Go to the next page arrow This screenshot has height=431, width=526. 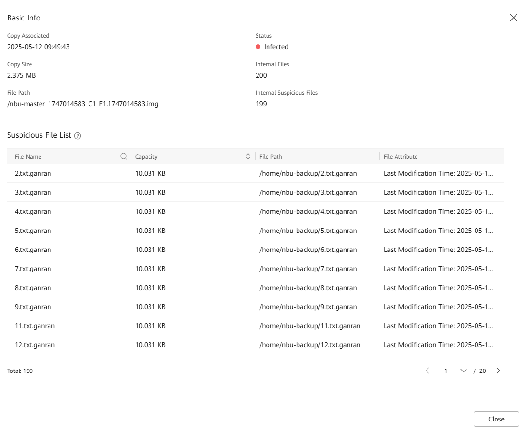[498, 371]
